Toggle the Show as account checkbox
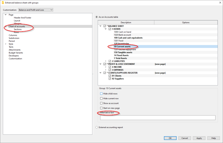Image resolution: width=223 pixels, height=143 pixels. (101, 103)
